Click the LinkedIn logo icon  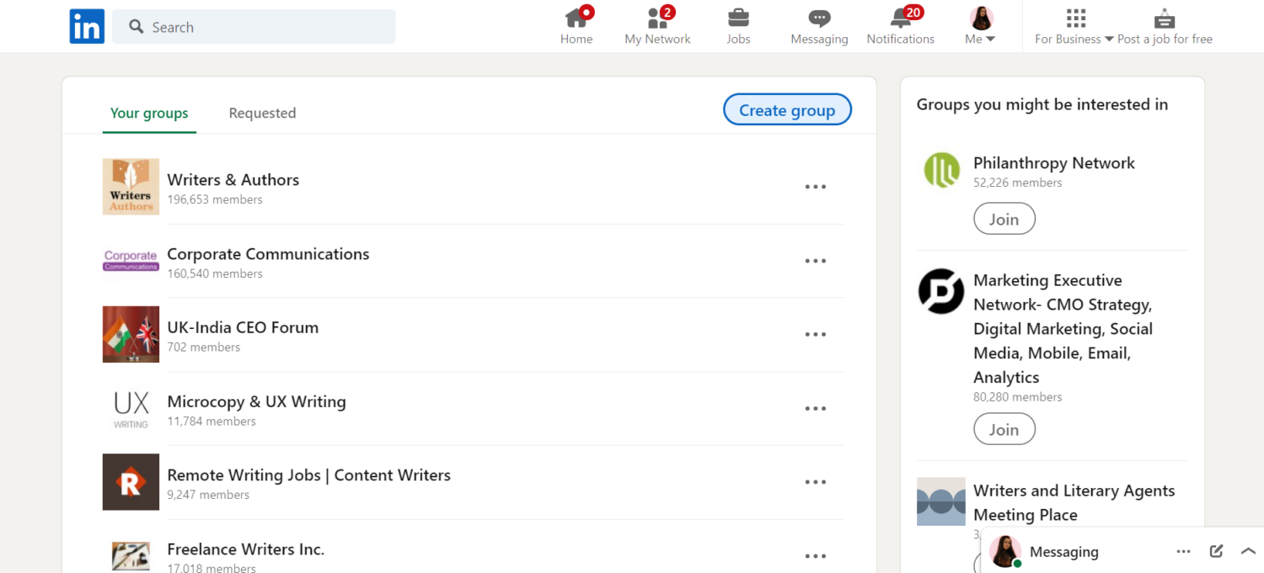pyautogui.click(x=87, y=27)
